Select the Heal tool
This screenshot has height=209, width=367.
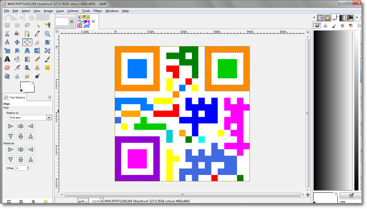click(x=47, y=68)
